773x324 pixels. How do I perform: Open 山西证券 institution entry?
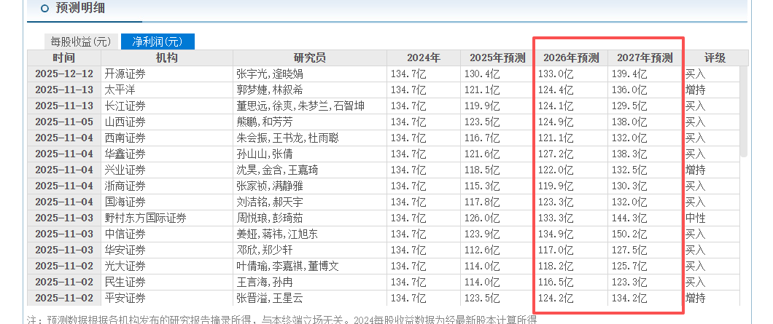(125, 122)
